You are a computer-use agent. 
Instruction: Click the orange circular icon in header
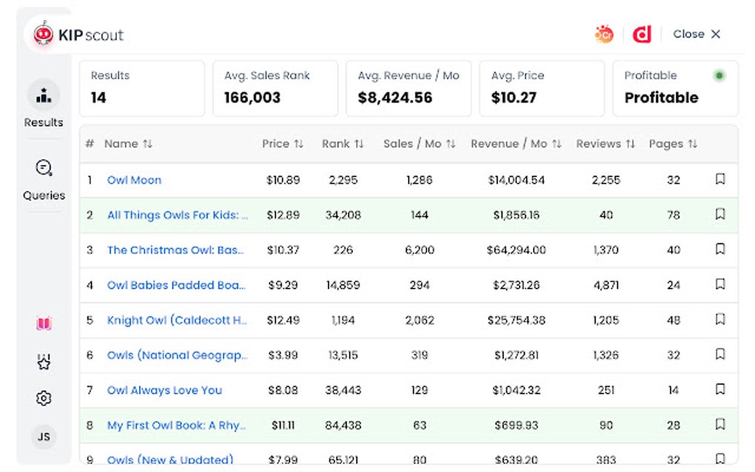click(604, 34)
